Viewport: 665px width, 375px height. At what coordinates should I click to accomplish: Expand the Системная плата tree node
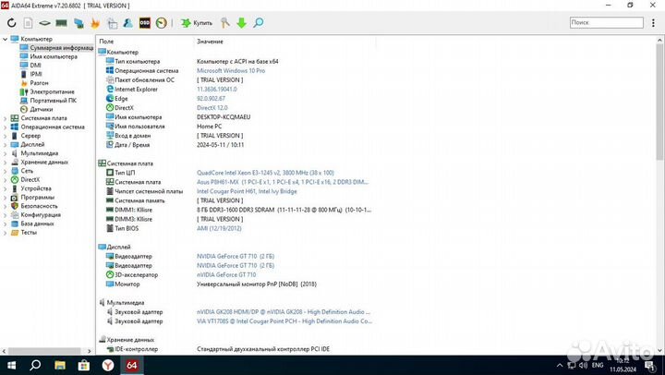[6, 118]
